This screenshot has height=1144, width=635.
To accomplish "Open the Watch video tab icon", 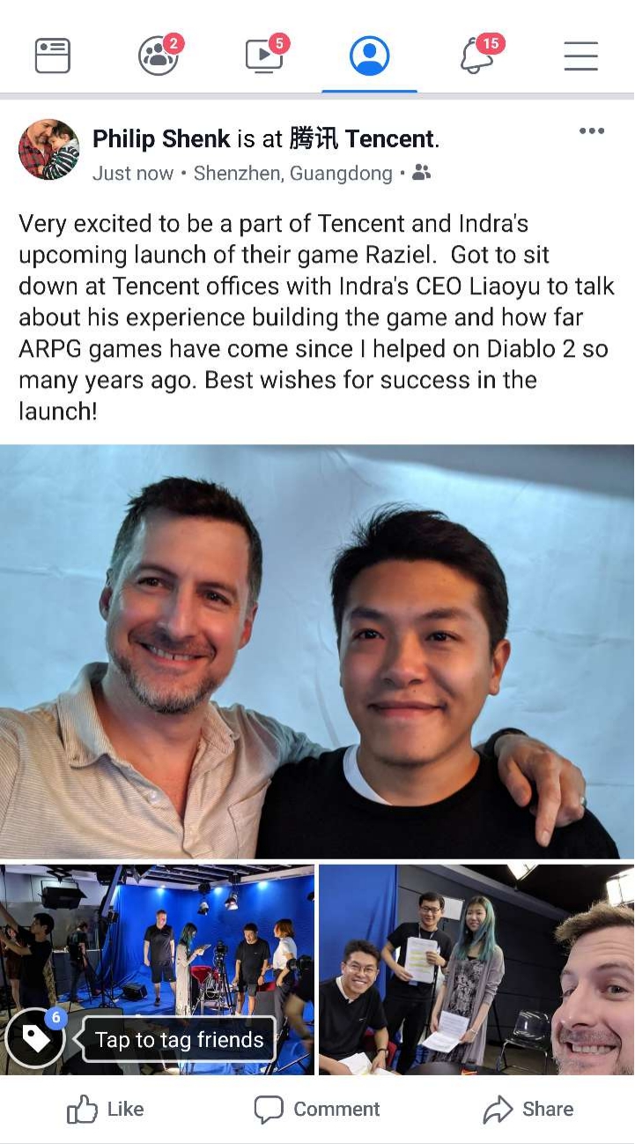I will coord(266,54).
